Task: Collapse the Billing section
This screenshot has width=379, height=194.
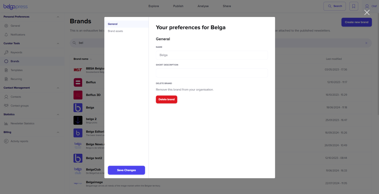Action: pyautogui.click(x=58, y=132)
